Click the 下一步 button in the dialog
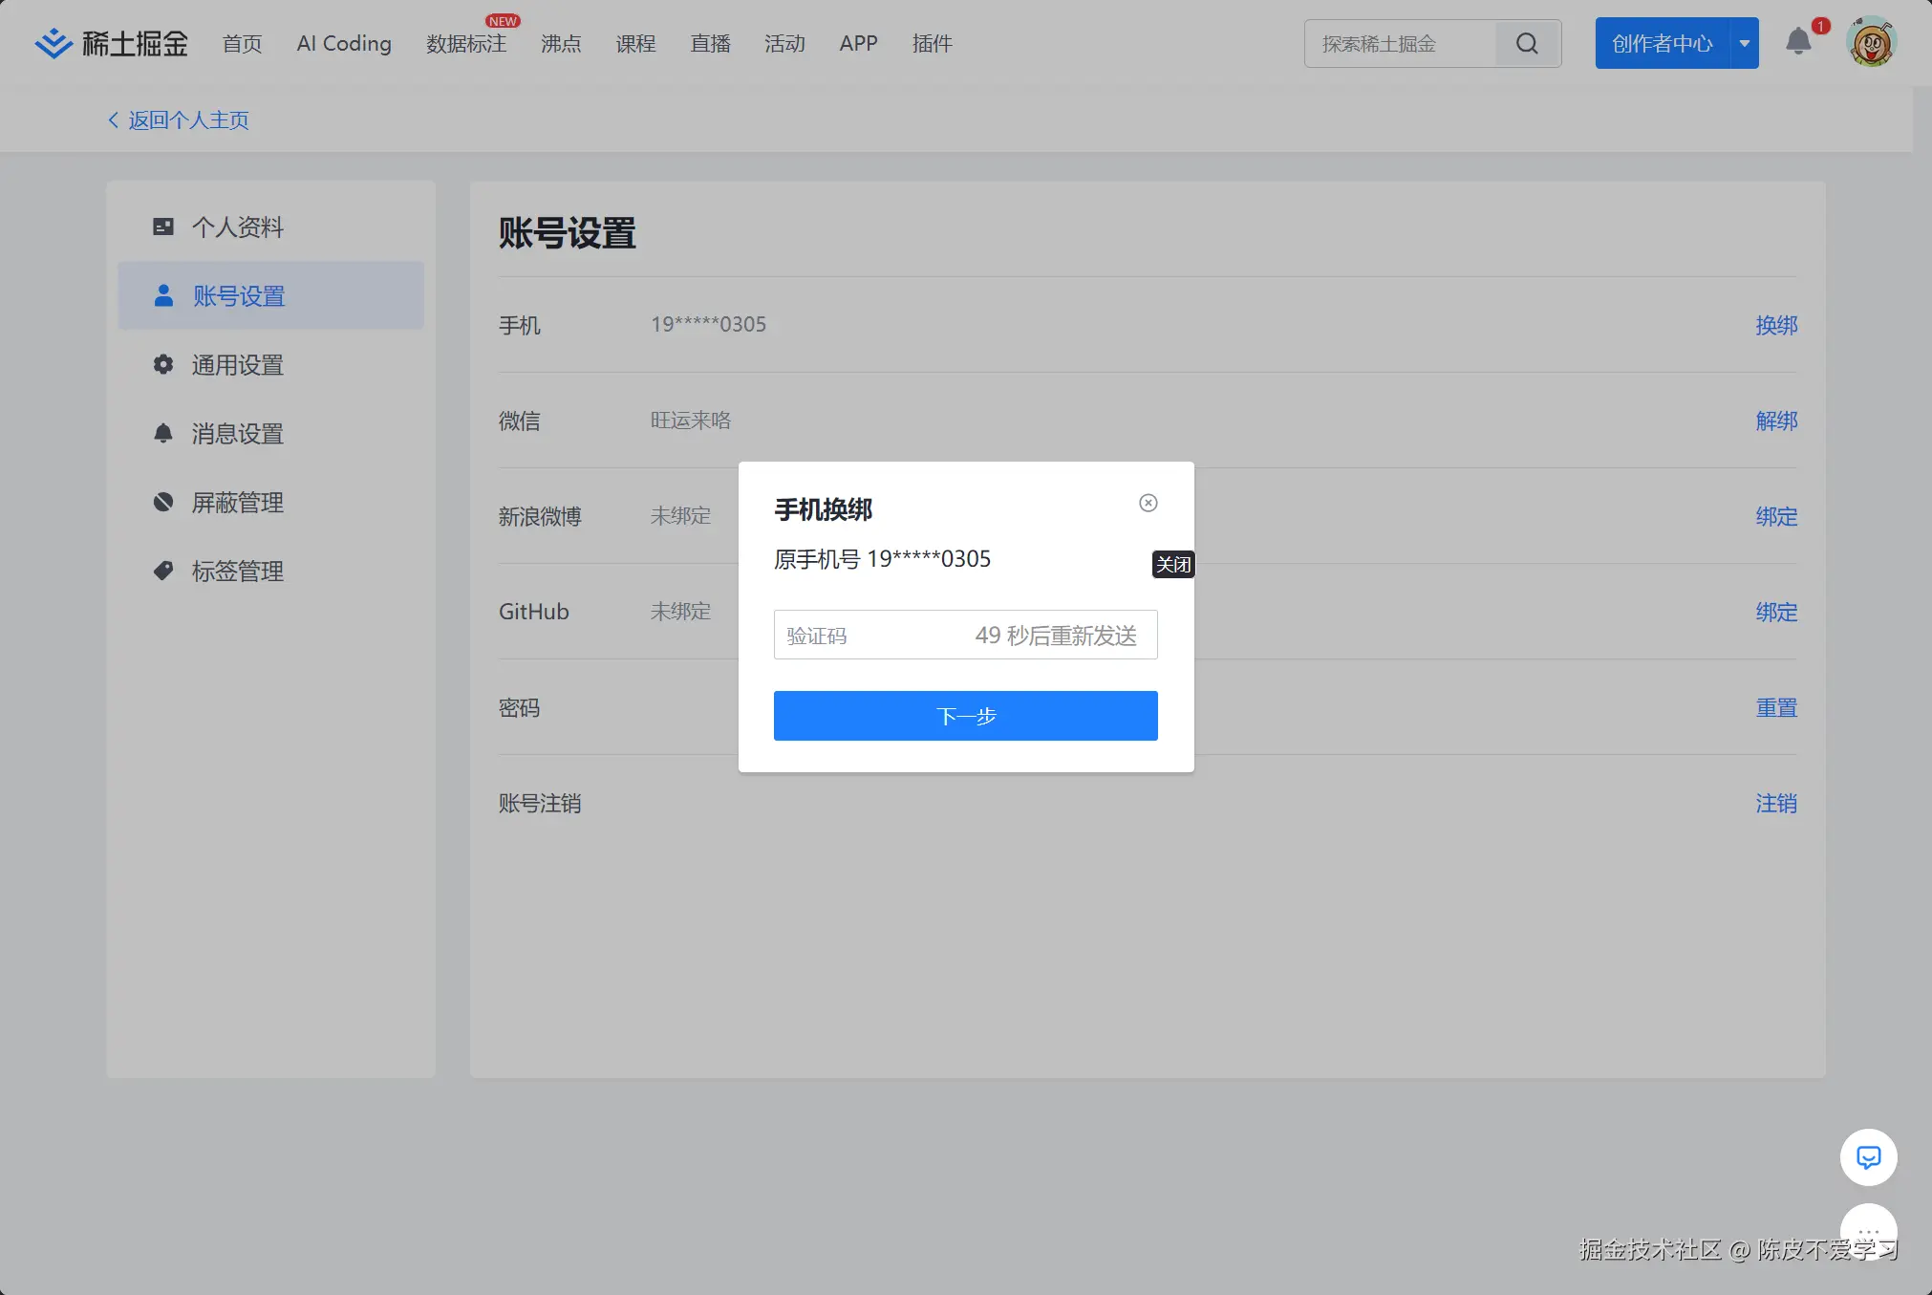Image resolution: width=1932 pixels, height=1295 pixels. [x=964, y=715]
